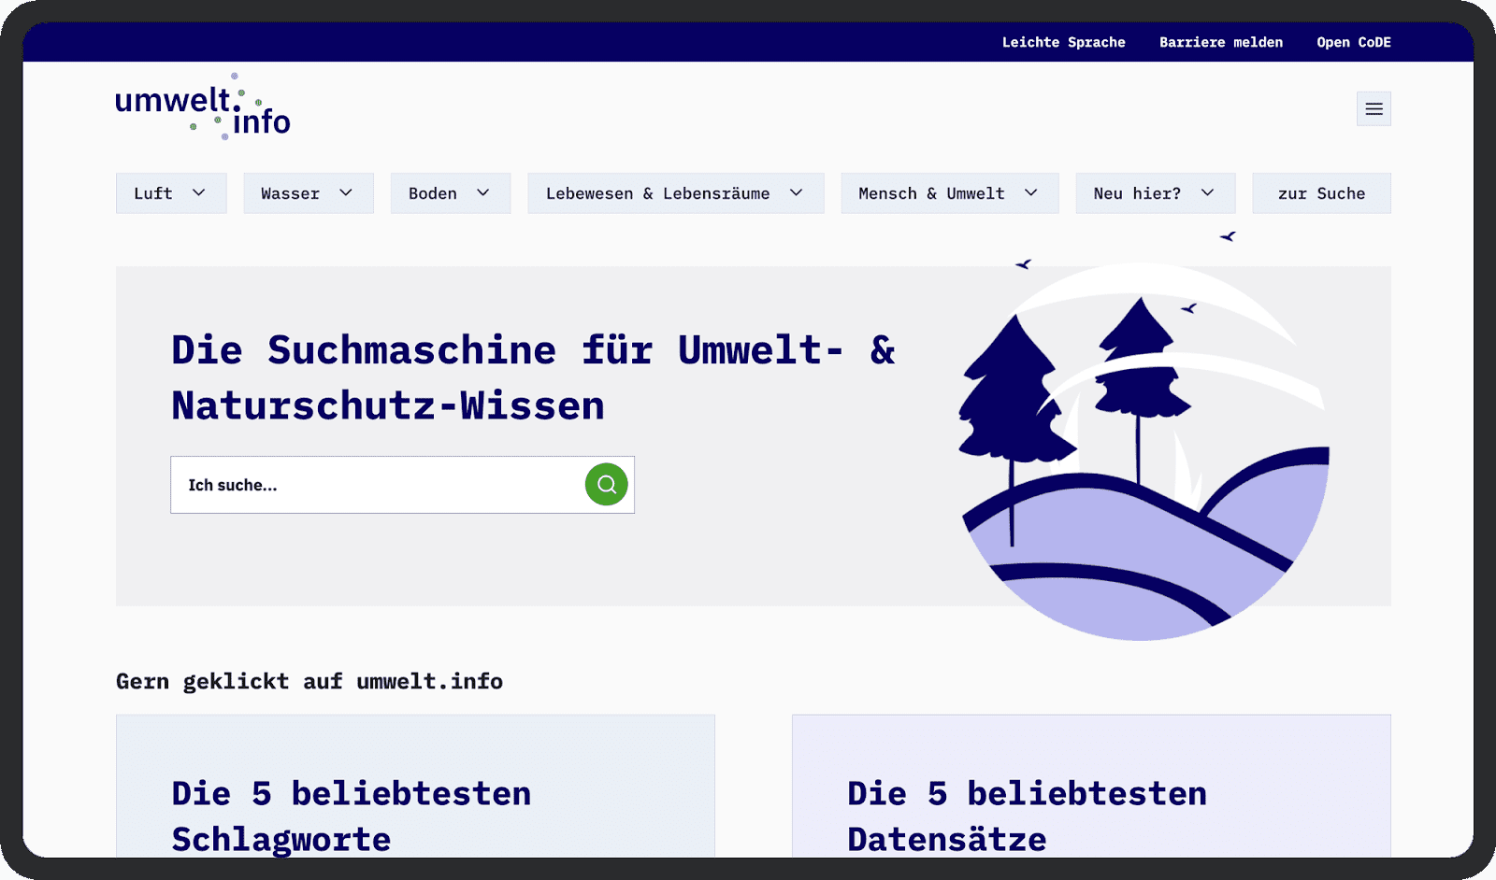Click the green search magnifier button
Image resolution: width=1496 pixels, height=880 pixels.
tap(606, 485)
